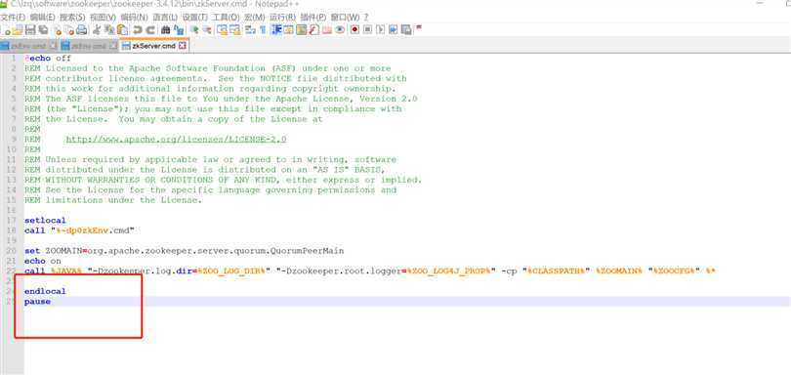The width and height of the screenshot is (791, 375).
Task: Click the Replace toolbar icon
Action: (179, 29)
